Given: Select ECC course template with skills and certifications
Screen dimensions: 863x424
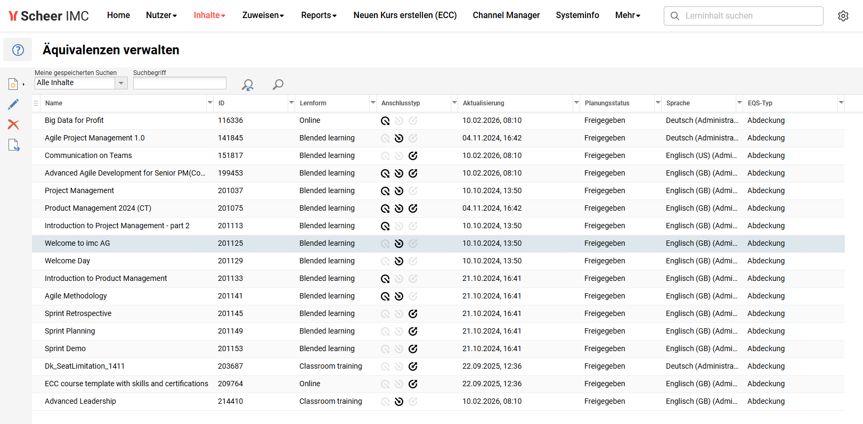Looking at the screenshot, I should (126, 384).
